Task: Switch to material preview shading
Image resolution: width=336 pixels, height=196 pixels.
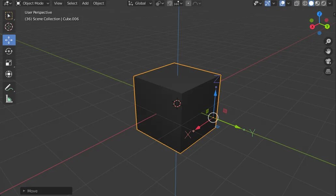Action: (x=317, y=3)
